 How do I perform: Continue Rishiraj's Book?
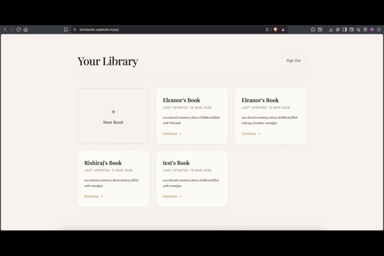point(93,196)
